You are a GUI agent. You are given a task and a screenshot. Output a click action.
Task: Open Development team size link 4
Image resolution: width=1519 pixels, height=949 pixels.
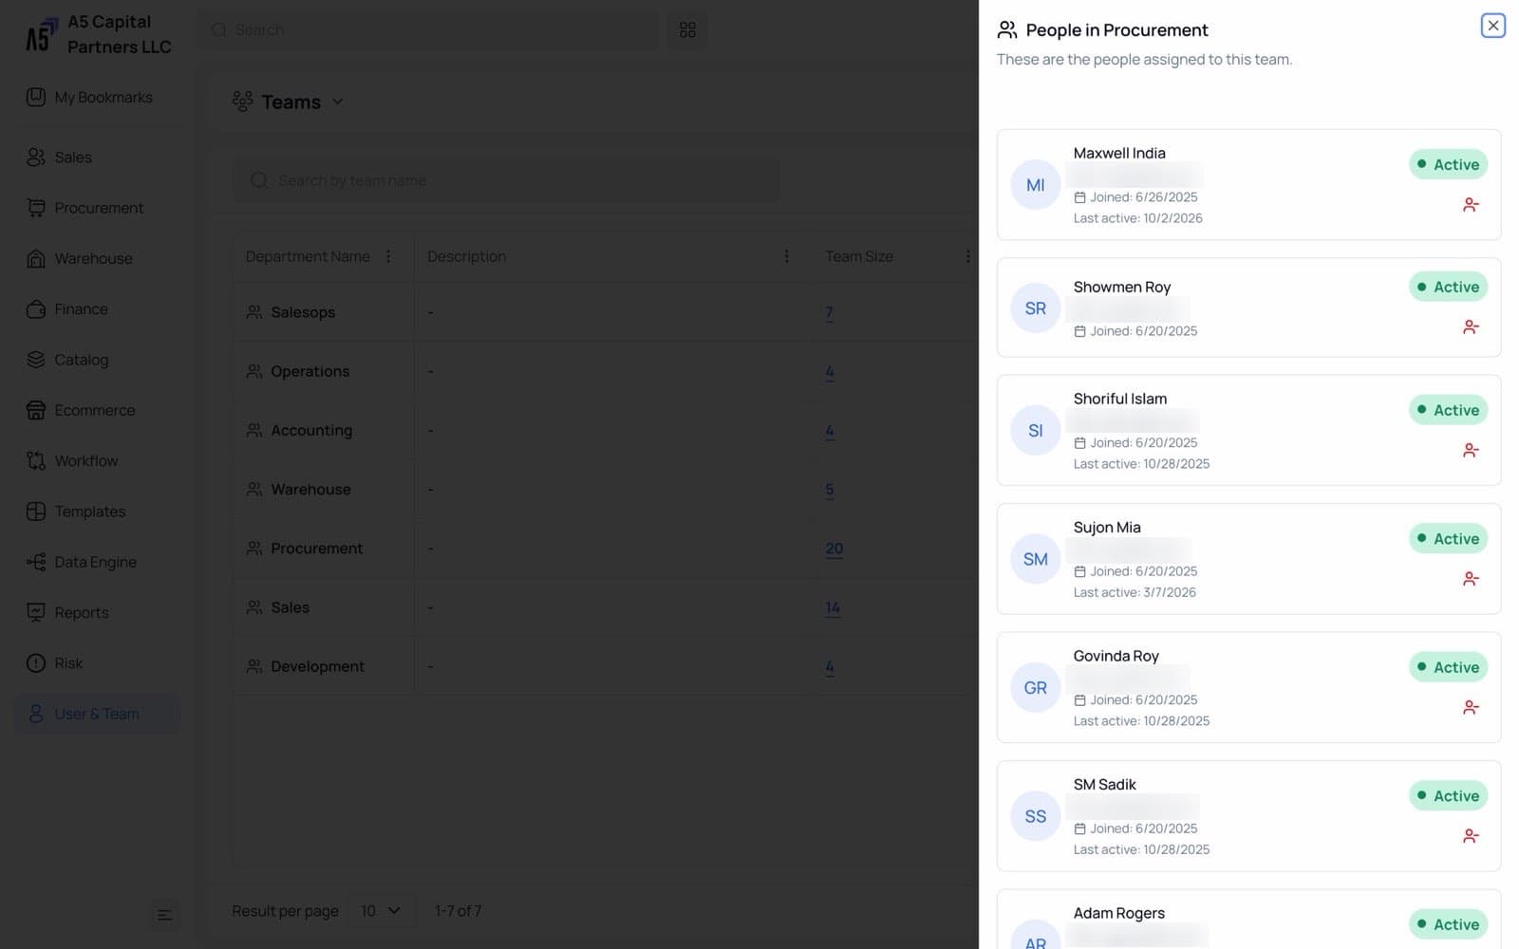[830, 667]
